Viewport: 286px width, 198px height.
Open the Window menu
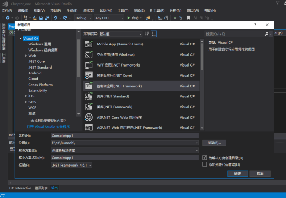pyautogui.click(x=193, y=11)
